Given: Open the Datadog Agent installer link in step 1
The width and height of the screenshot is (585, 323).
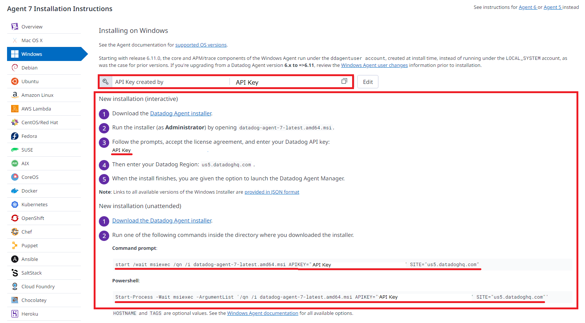Looking at the screenshot, I should tap(181, 113).
